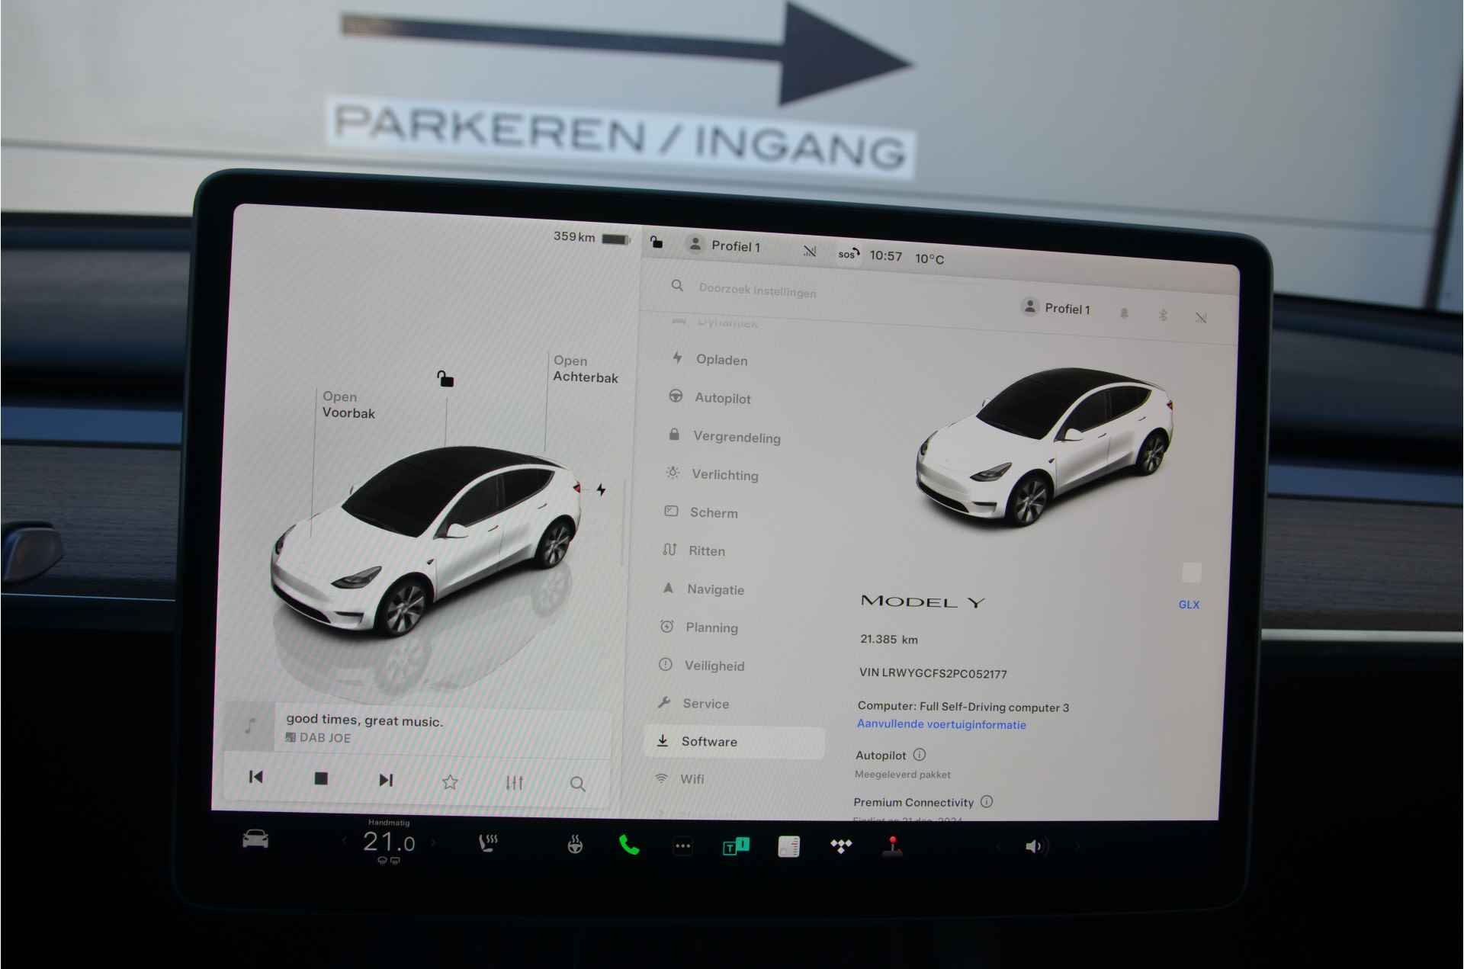Search media with magnifier icon
The image size is (1464, 969).
tap(578, 784)
